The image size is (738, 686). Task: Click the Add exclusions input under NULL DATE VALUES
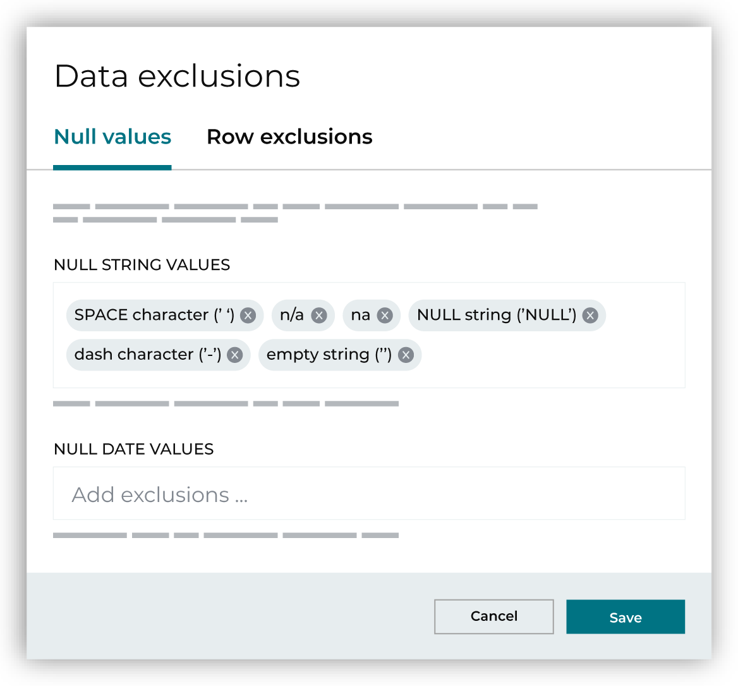[368, 493]
